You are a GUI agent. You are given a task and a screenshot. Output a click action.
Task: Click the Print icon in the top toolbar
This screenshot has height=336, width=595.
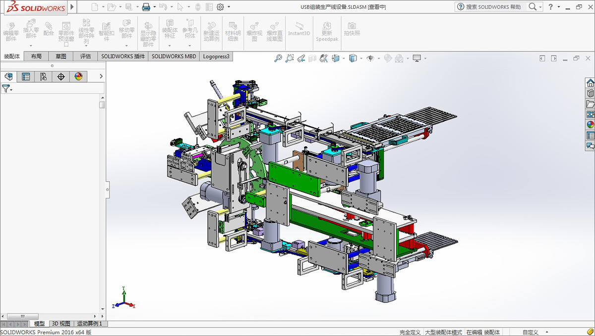[x=146, y=7]
